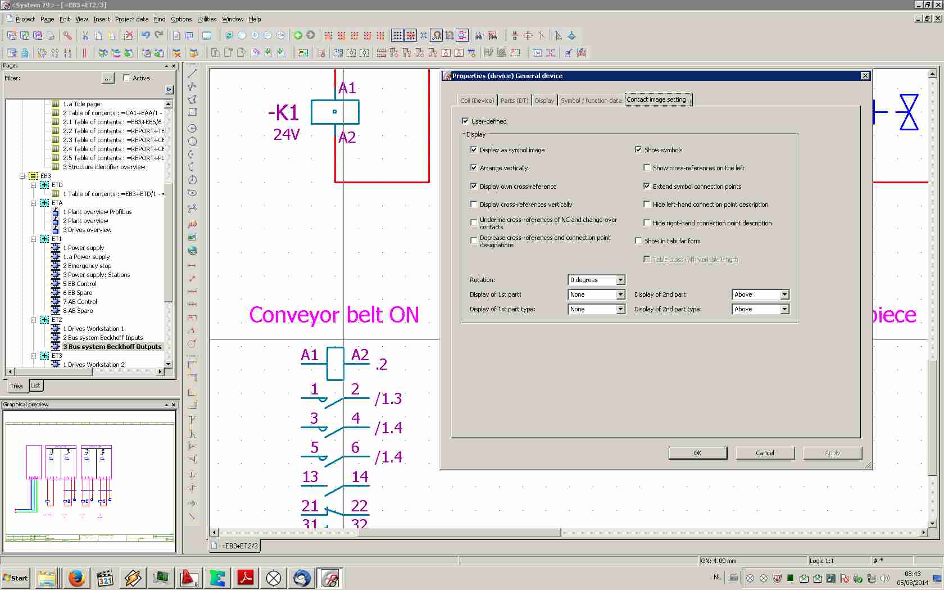The height and width of the screenshot is (590, 944).
Task: Open Firefox from the taskbar
Action: (x=76, y=578)
